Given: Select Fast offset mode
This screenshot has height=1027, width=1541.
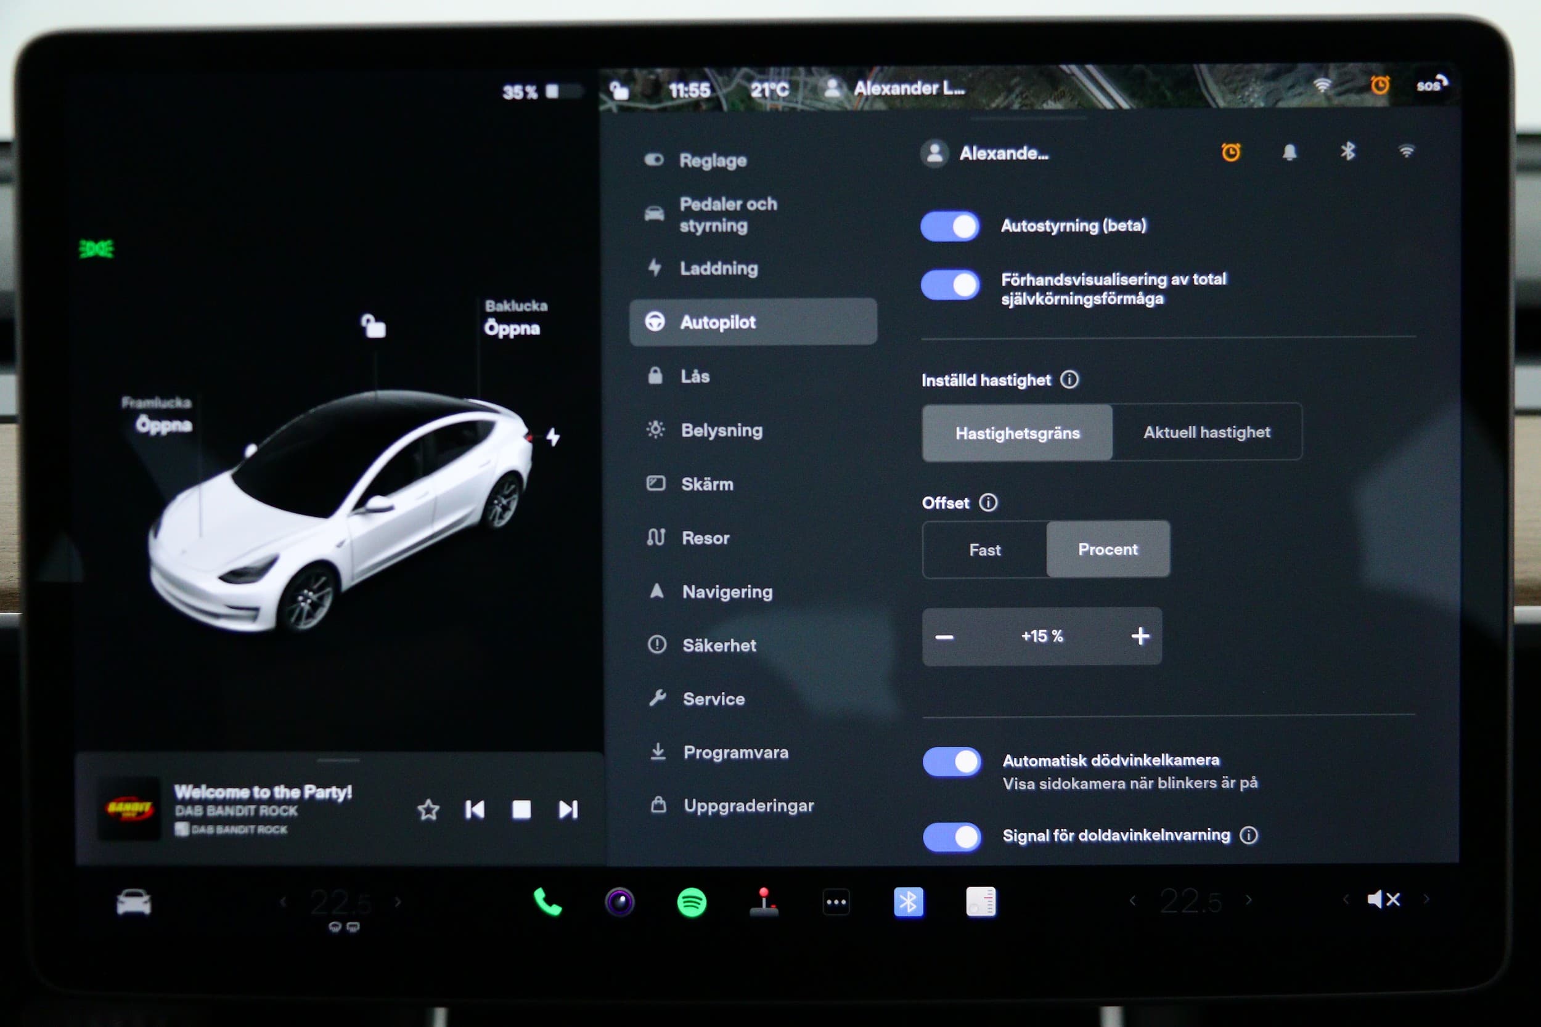Looking at the screenshot, I should (985, 550).
